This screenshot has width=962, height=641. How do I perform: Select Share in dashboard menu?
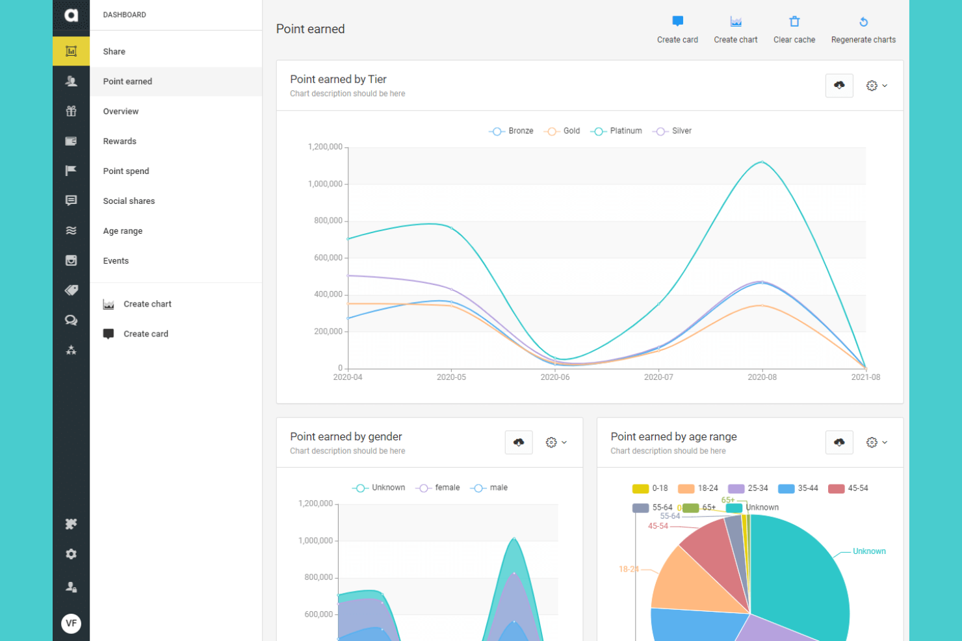point(175,51)
